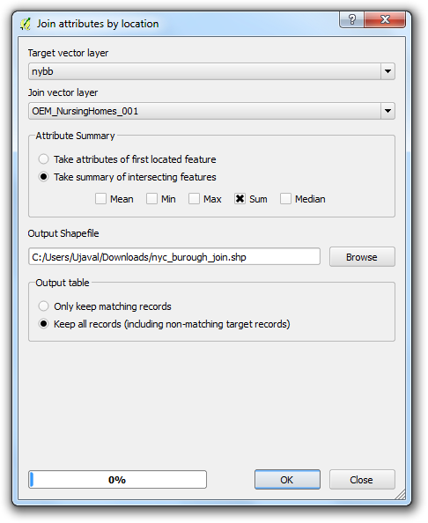Open the help question mark button

[352, 19]
